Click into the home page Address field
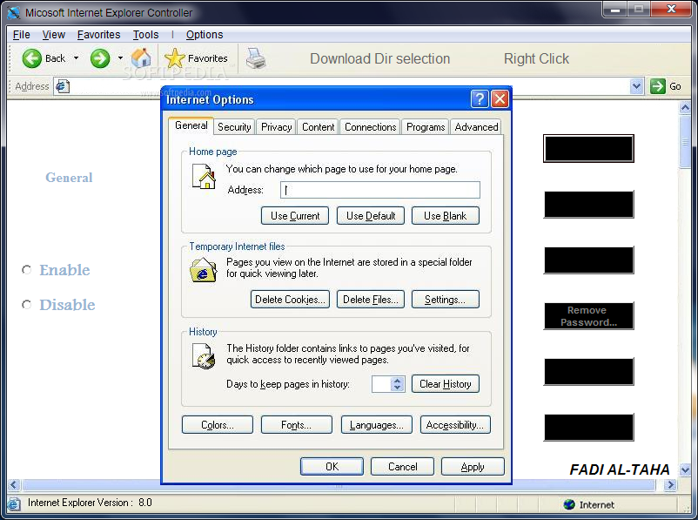 click(x=380, y=190)
